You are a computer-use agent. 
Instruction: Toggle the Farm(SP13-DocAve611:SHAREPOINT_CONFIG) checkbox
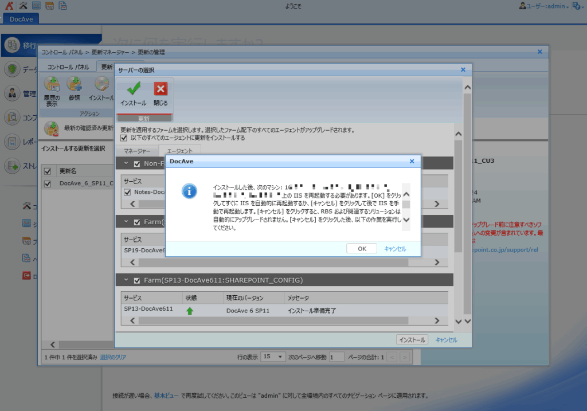point(137,280)
